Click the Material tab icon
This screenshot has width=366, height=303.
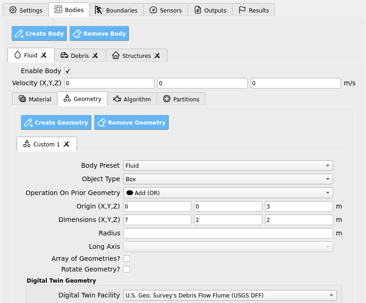coord(22,99)
